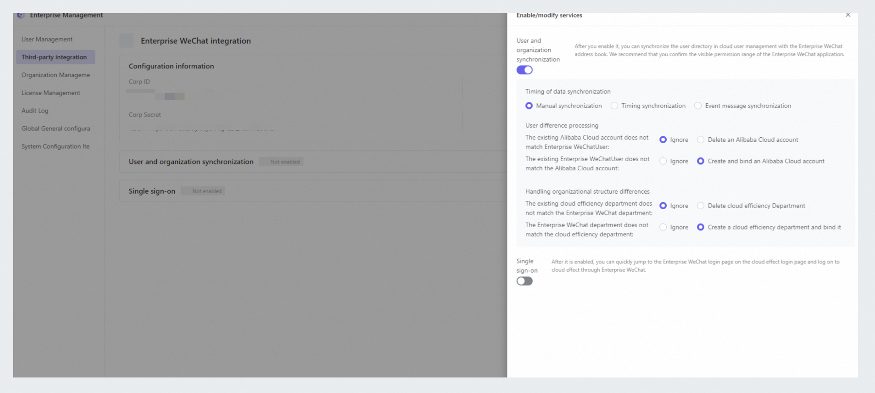This screenshot has width=875, height=393.
Task: Toggle the Single sign-on switch
Action: pos(524,281)
